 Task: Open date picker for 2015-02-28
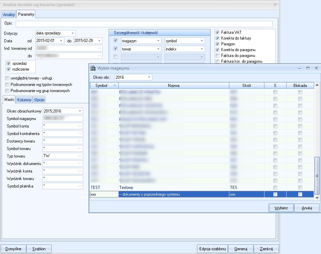pyautogui.click(x=99, y=41)
